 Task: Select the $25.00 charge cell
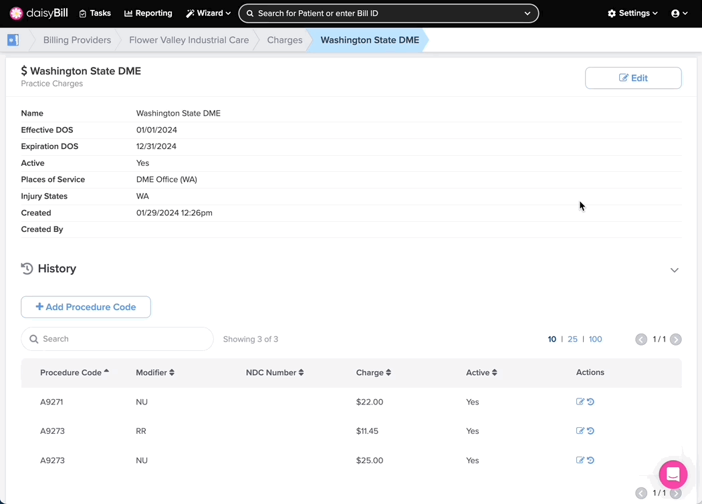pos(369,460)
